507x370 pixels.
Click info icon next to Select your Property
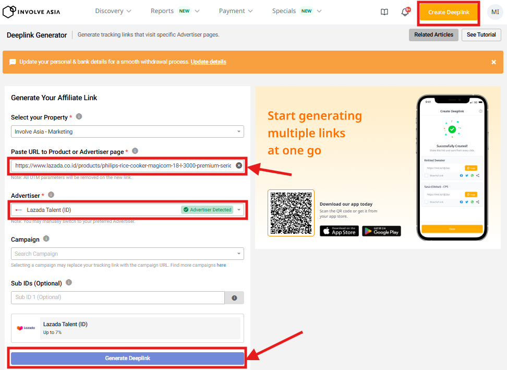pos(79,117)
